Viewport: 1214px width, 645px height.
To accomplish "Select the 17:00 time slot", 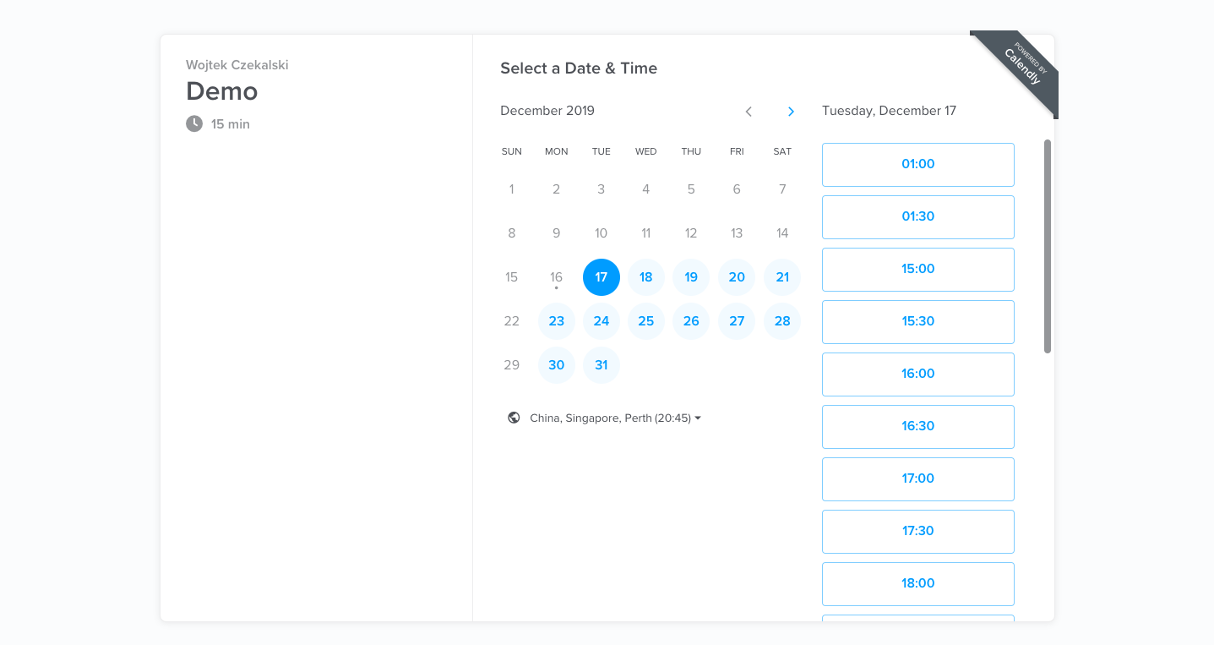I will tap(918, 479).
